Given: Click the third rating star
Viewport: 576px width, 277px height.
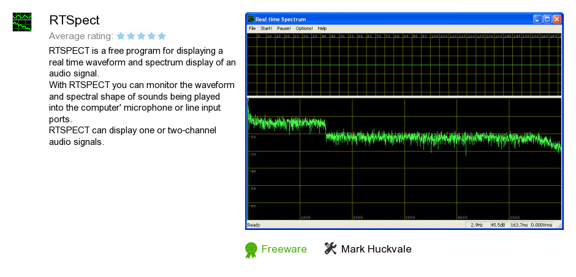Looking at the screenshot, I should coord(141,36).
